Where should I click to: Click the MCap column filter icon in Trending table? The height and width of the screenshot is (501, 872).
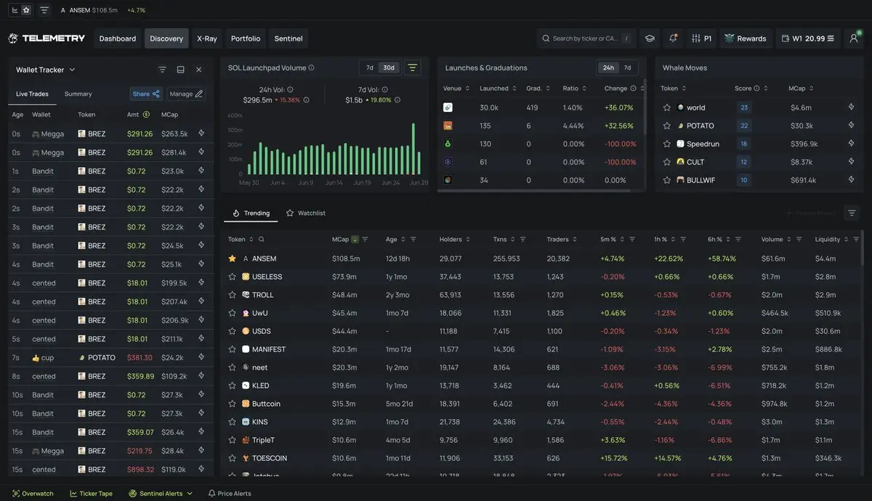coord(366,239)
